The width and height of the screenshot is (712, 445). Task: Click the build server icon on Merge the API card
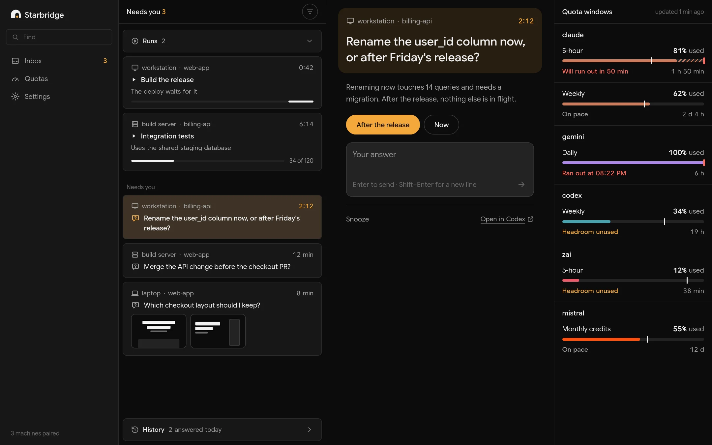tap(135, 255)
